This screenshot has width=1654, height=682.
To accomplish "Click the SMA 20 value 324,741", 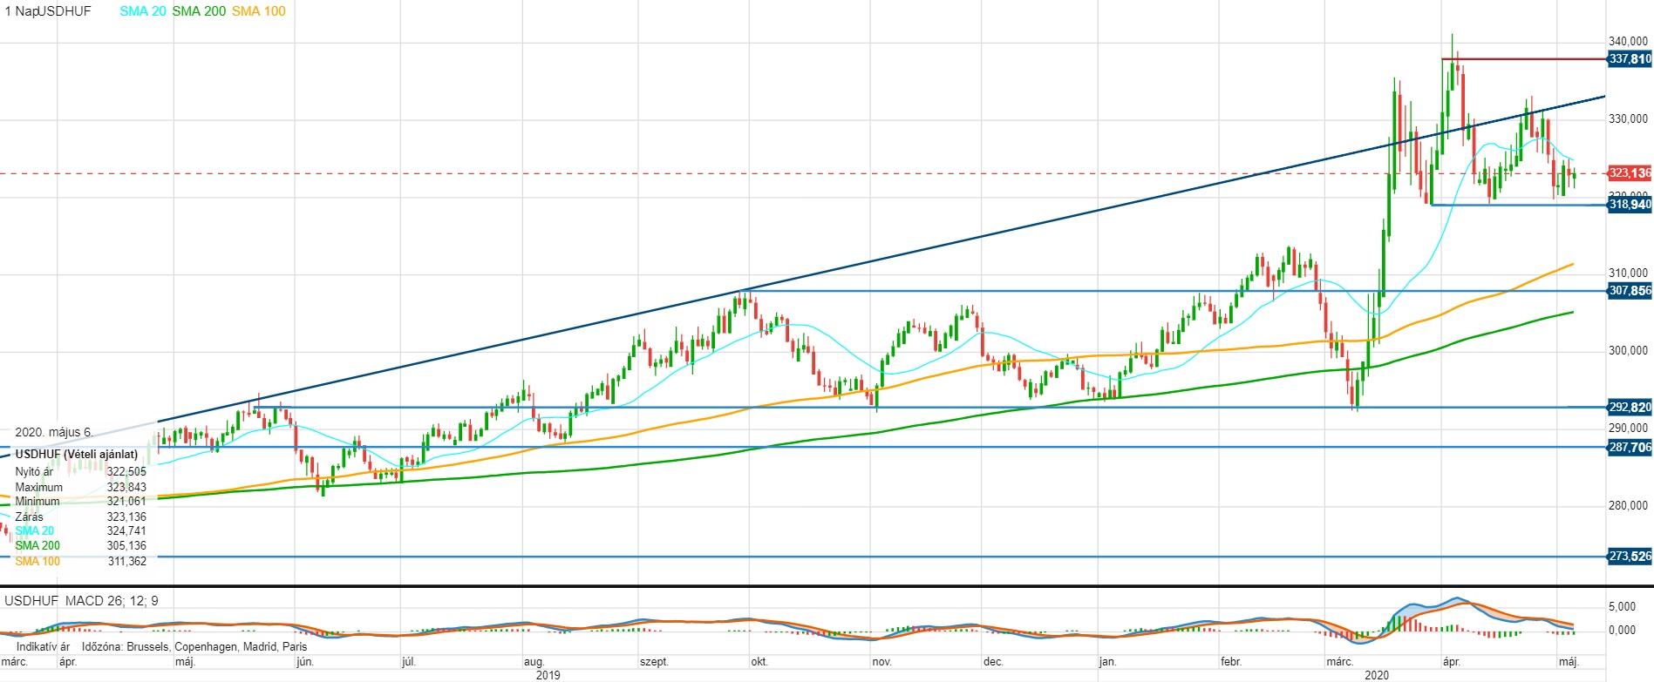I will [x=126, y=531].
